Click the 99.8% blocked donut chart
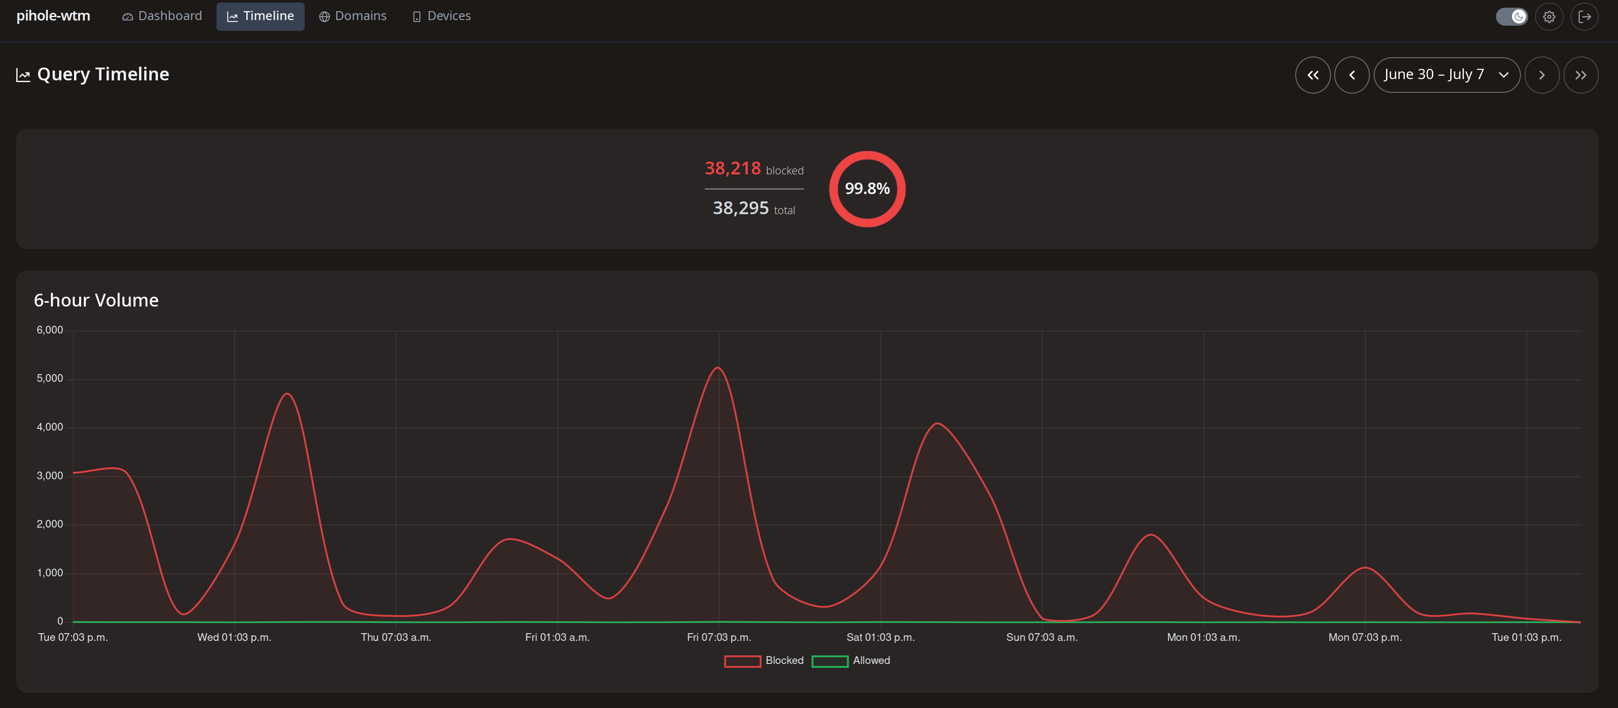Screen dimensions: 1618x708 [867, 189]
